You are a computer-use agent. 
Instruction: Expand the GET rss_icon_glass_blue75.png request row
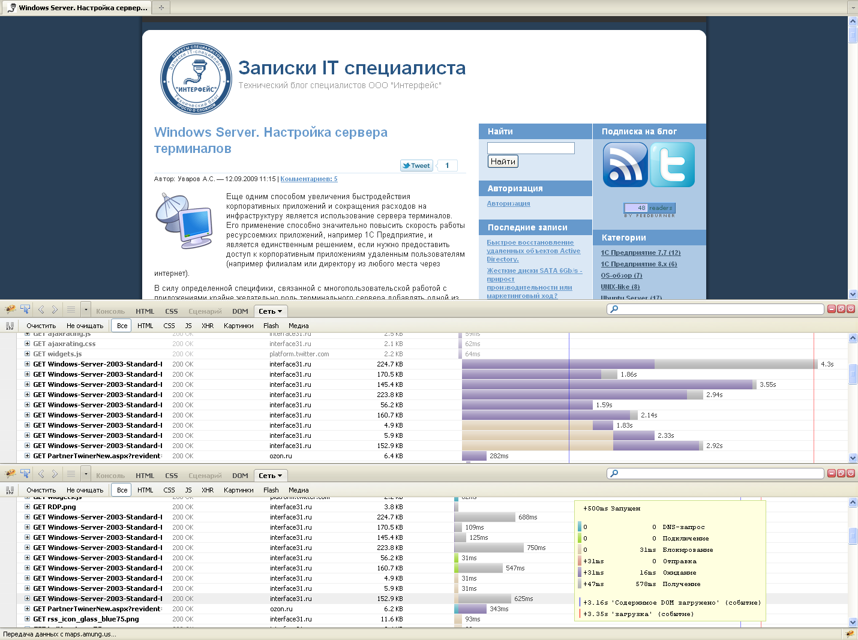pyautogui.click(x=27, y=619)
